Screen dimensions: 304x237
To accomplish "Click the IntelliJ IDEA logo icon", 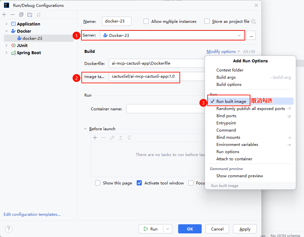I will click(7, 5).
